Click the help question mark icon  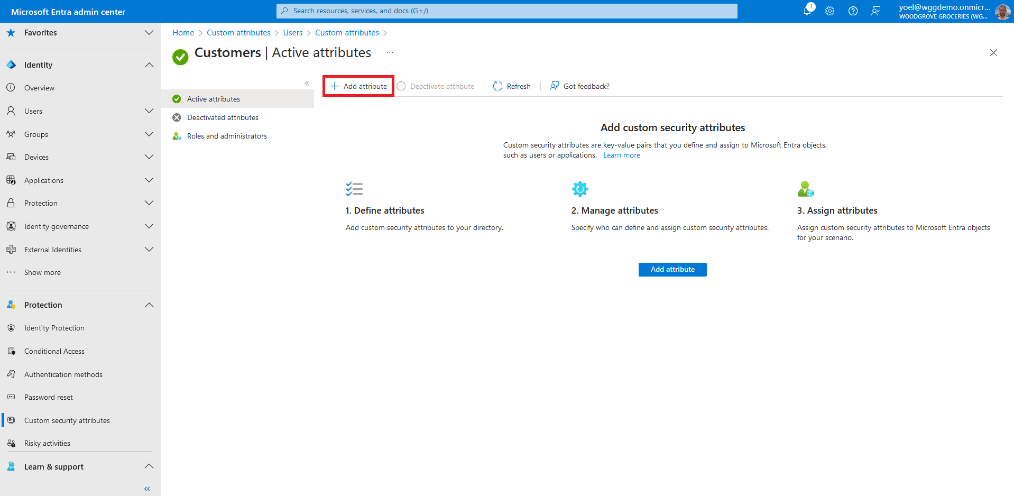click(853, 11)
